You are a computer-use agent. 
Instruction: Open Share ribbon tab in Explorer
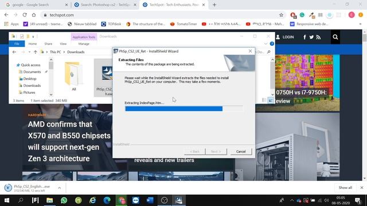point(48,43)
